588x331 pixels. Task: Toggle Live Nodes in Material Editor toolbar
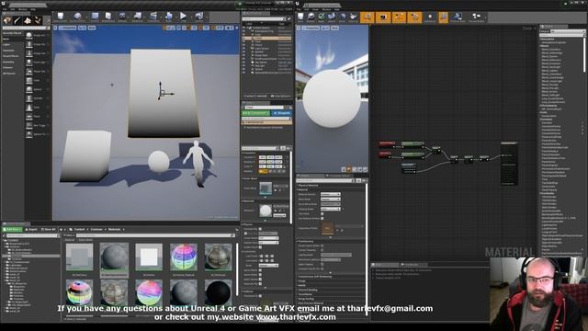coord(399,17)
